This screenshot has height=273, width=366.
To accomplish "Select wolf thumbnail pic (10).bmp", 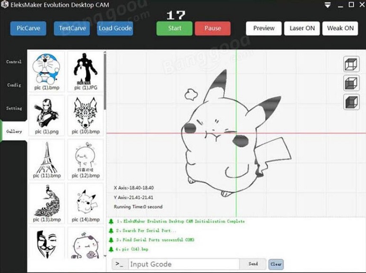I will click(86, 115).
